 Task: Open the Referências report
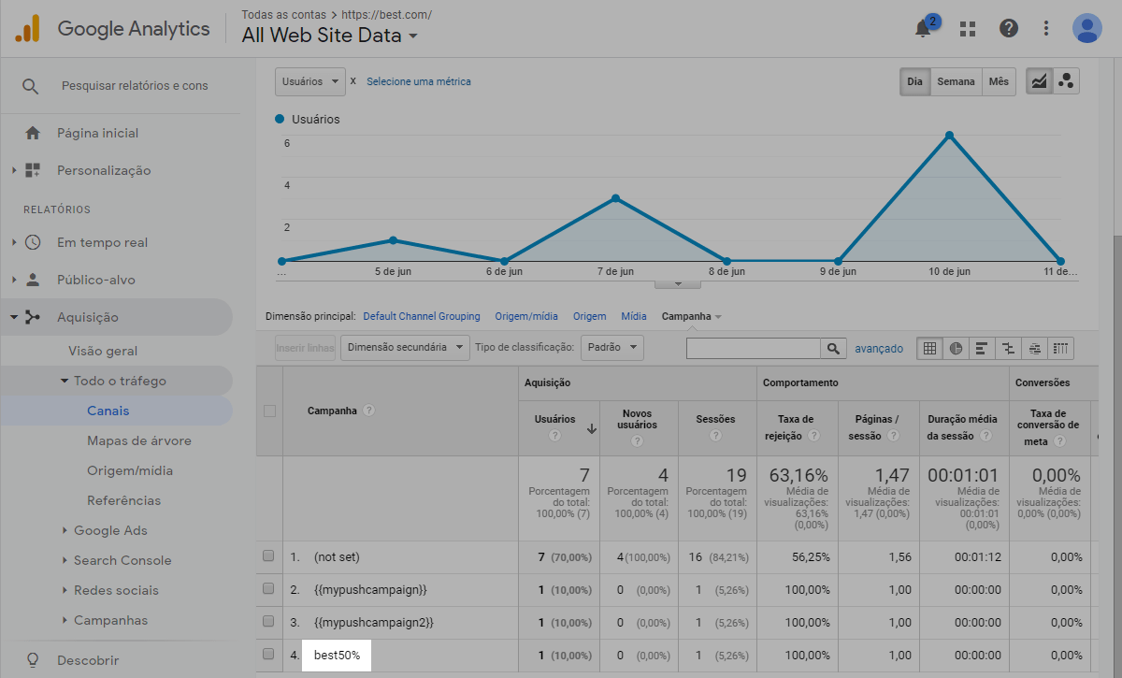point(123,500)
